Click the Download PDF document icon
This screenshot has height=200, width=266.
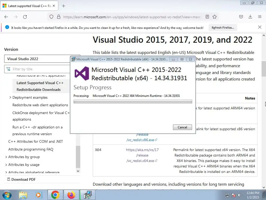9,179
